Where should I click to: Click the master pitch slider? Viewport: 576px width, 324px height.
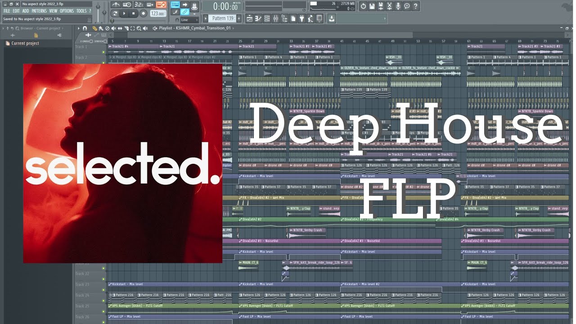tap(104, 13)
